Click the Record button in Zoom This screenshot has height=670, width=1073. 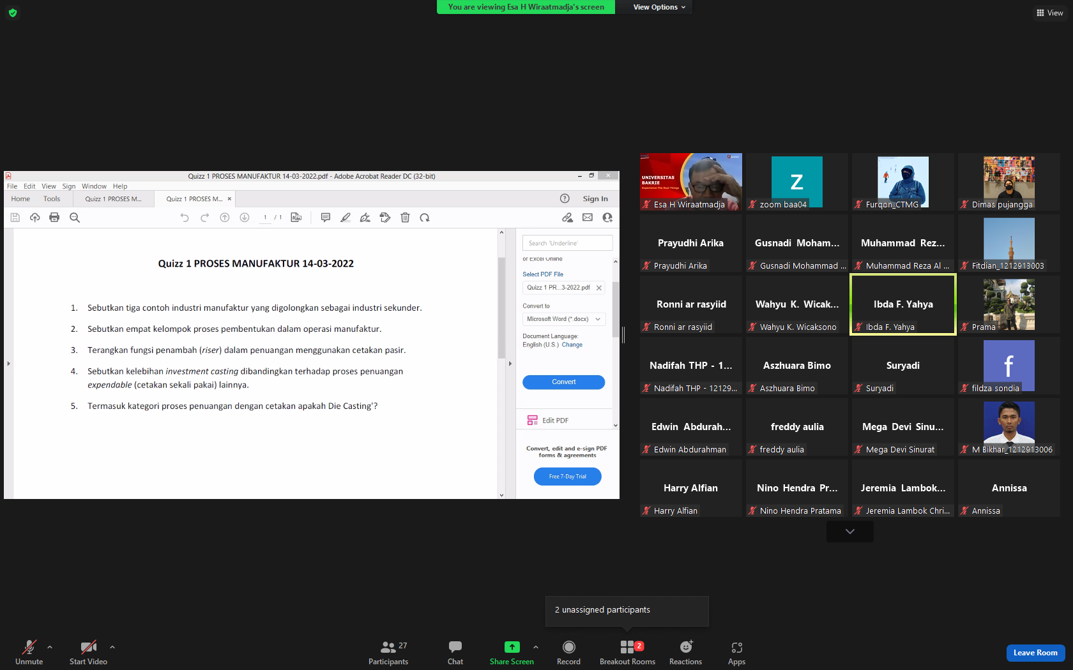[568, 653]
